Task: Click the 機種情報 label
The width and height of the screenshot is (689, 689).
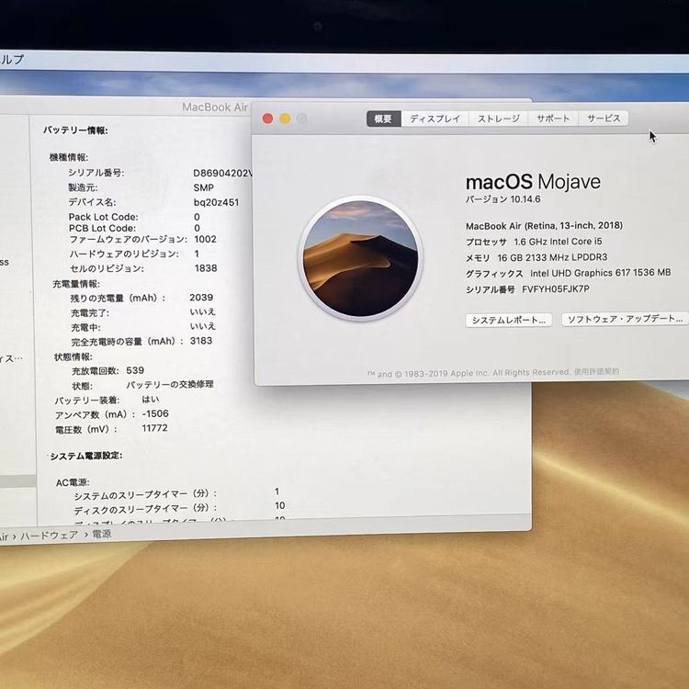Action: coord(69,157)
